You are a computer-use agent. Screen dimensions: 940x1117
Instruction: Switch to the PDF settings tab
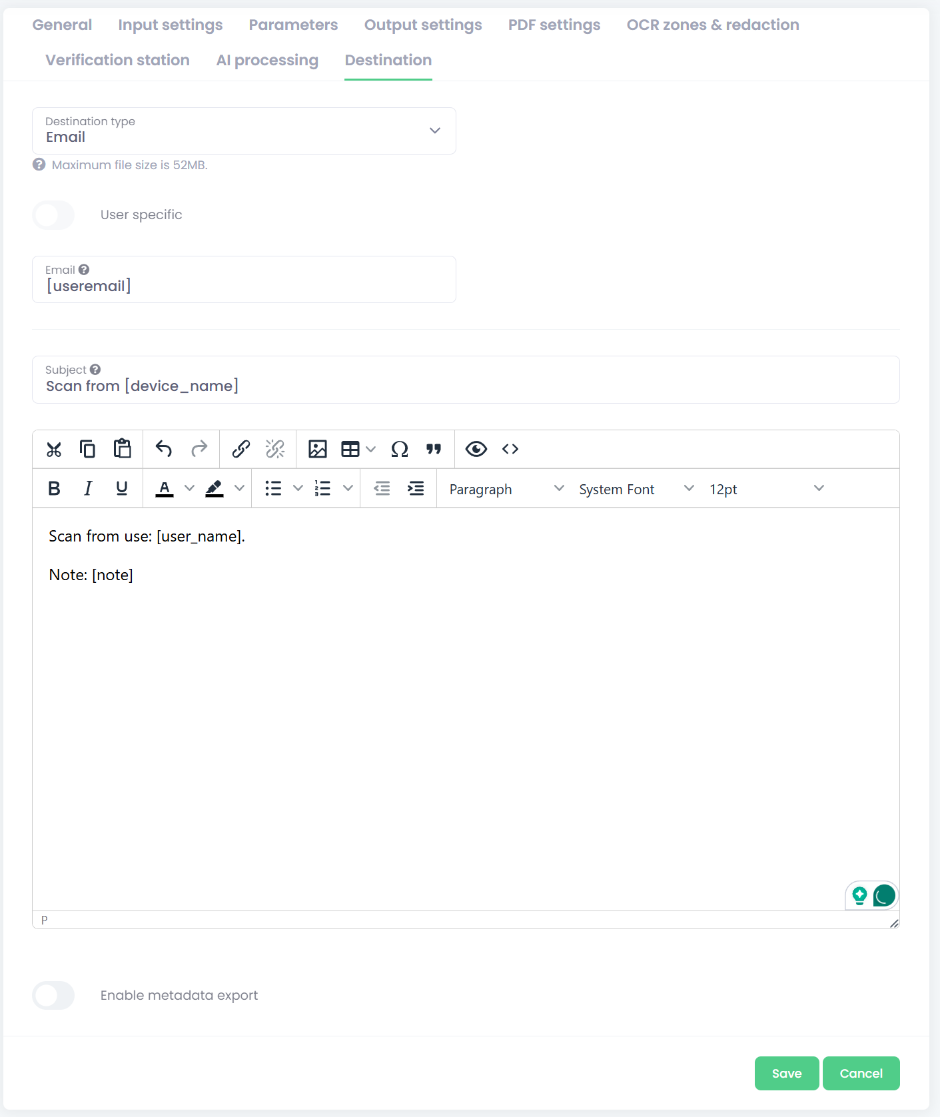[x=554, y=25]
